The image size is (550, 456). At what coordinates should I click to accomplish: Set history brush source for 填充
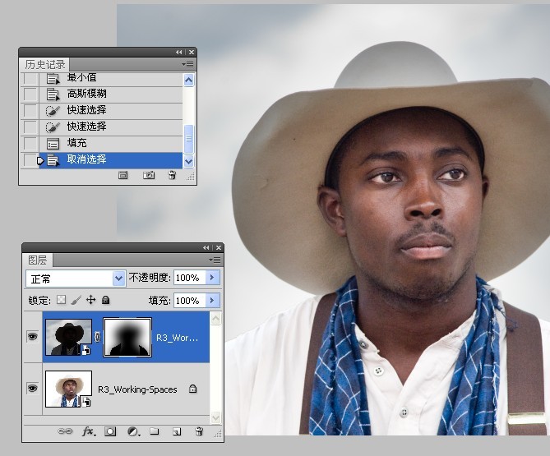[30, 143]
